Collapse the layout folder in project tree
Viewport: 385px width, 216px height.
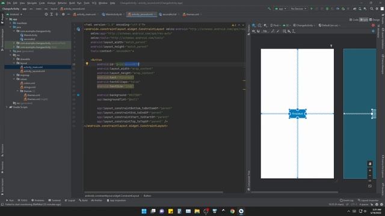pos(14,63)
